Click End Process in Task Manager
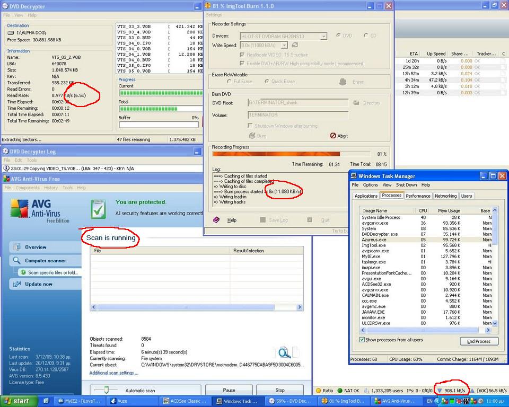This screenshot has height=407, width=509. point(479,341)
